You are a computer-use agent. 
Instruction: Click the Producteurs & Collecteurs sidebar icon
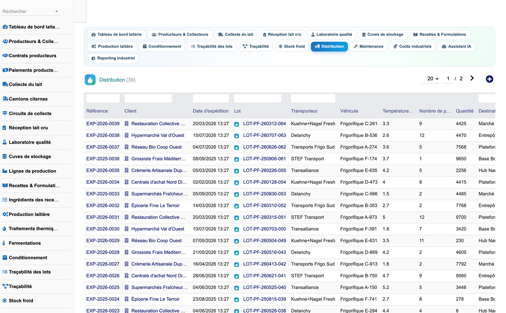(x=5, y=41)
